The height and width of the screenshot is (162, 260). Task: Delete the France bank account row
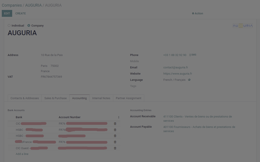click(x=115, y=142)
